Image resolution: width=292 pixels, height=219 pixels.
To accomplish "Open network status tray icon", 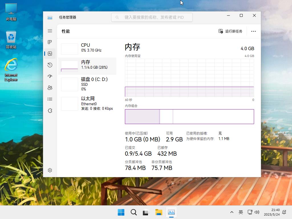I will pos(250,212).
